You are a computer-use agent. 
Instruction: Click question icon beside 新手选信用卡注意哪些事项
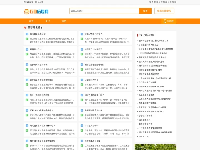coord(27,80)
